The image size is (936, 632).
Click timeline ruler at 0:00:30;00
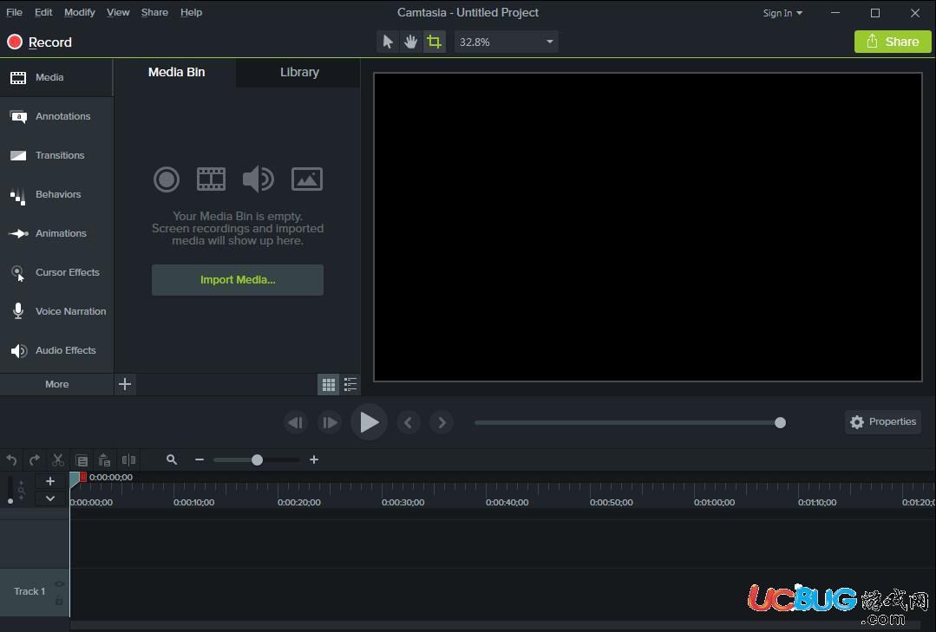(403, 503)
